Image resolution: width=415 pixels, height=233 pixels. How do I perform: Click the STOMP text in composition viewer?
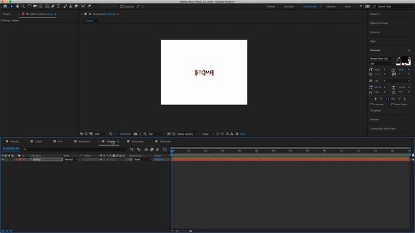tap(204, 72)
